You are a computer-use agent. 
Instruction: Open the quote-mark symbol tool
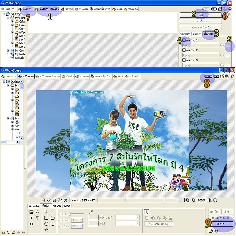coord(31,224)
